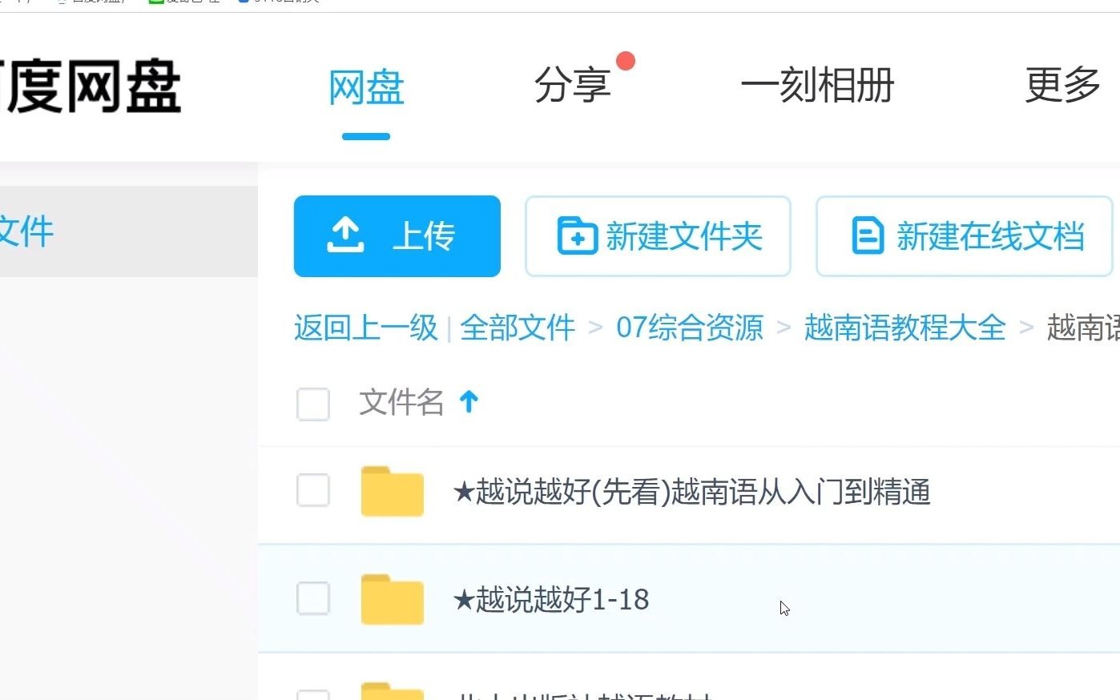Open the 更多 menu

(1063, 85)
